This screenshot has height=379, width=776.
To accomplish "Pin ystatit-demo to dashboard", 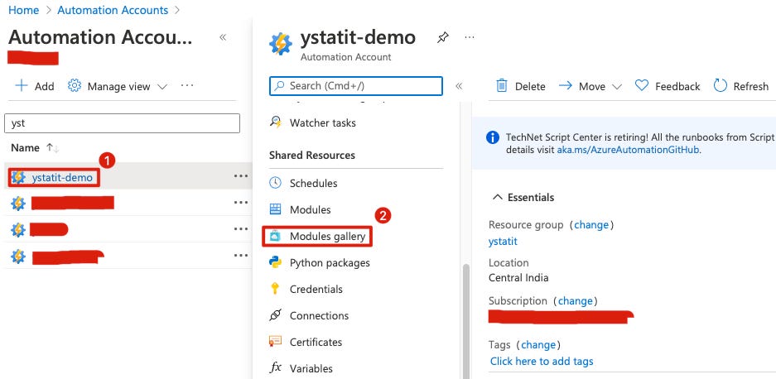I will (443, 37).
